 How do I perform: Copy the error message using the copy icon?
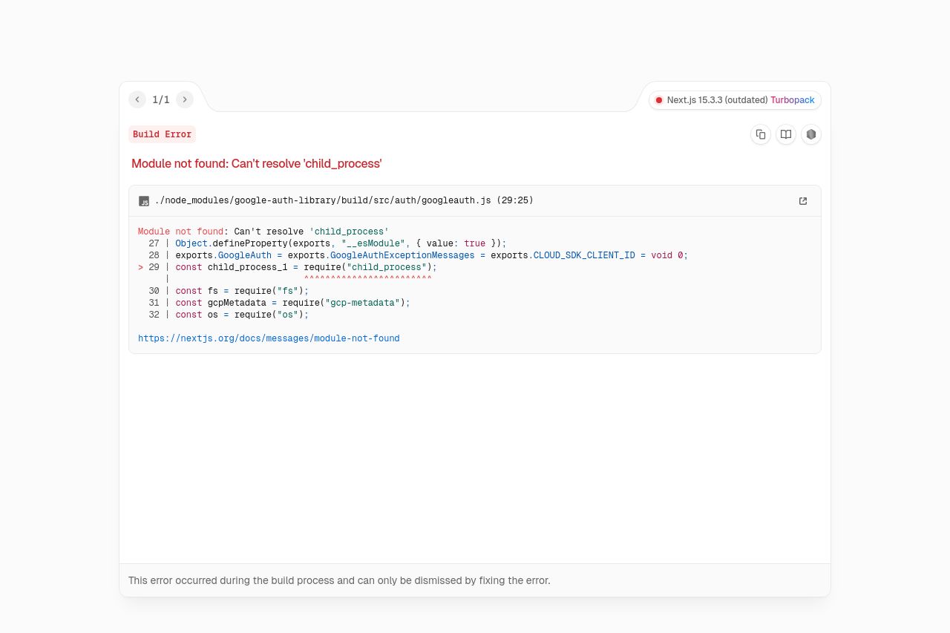pos(760,134)
